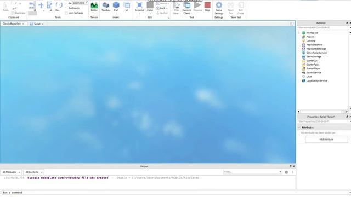Insert a Part

[116, 6]
